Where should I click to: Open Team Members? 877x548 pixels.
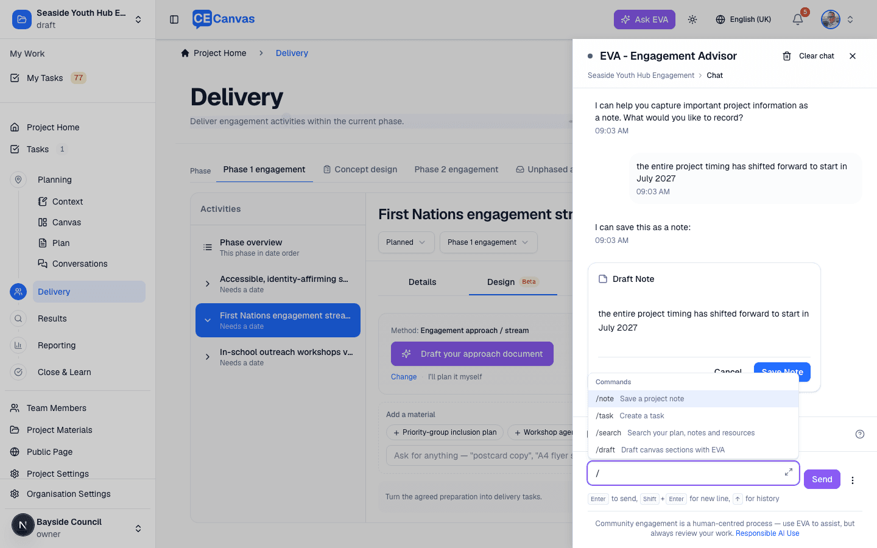[x=57, y=408]
